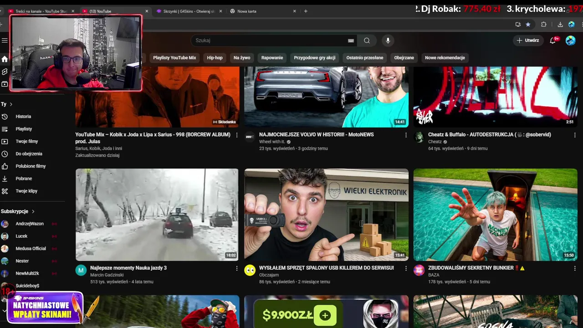Filter by Obejrzane chip
Image resolution: width=583 pixels, height=328 pixels.
click(404, 58)
